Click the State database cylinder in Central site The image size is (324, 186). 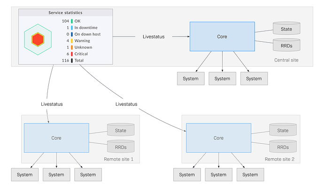click(x=286, y=28)
